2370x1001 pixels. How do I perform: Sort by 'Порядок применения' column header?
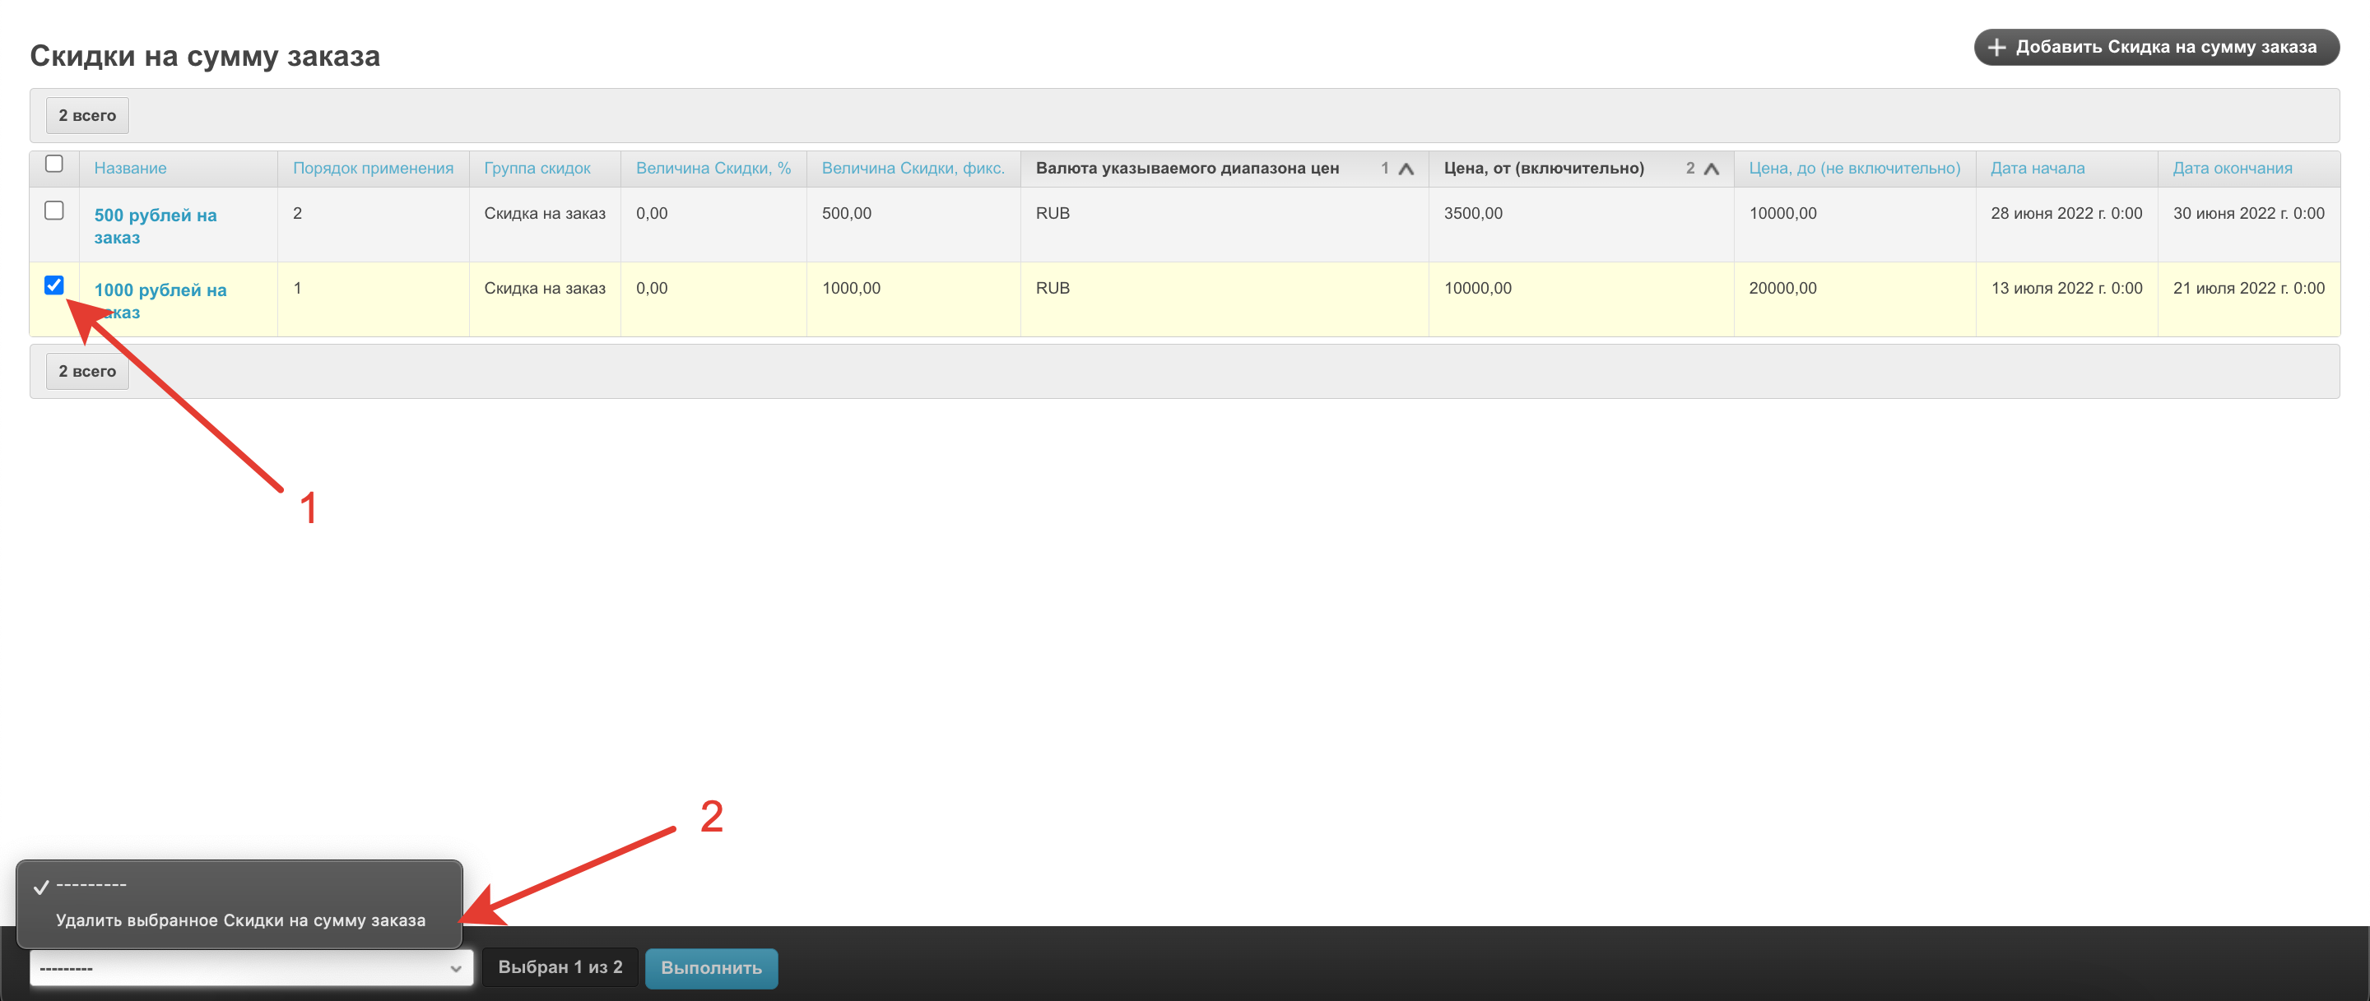pyautogui.click(x=373, y=169)
